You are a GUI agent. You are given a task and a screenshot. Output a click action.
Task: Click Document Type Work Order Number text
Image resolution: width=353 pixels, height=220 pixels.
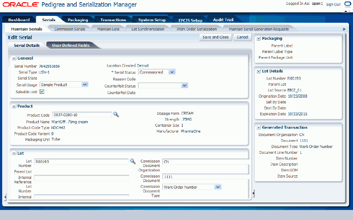[316, 147]
